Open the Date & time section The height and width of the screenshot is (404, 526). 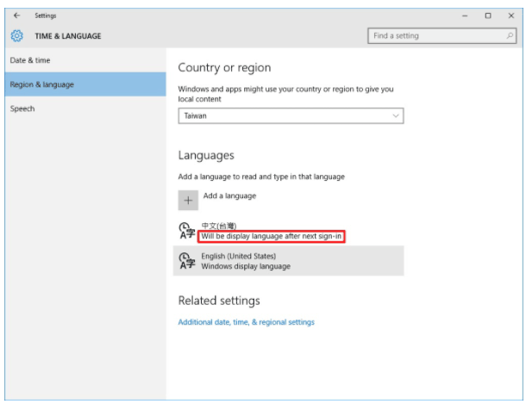(x=30, y=60)
